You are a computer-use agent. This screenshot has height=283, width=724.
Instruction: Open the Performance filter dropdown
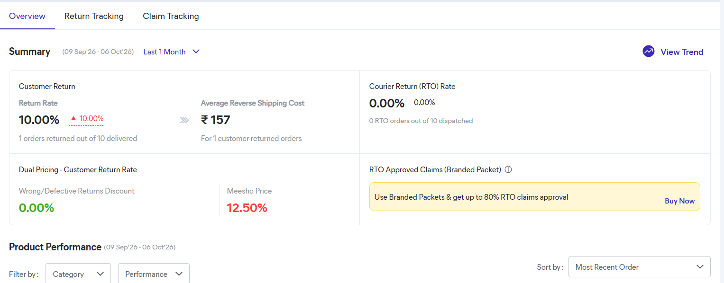(x=154, y=274)
